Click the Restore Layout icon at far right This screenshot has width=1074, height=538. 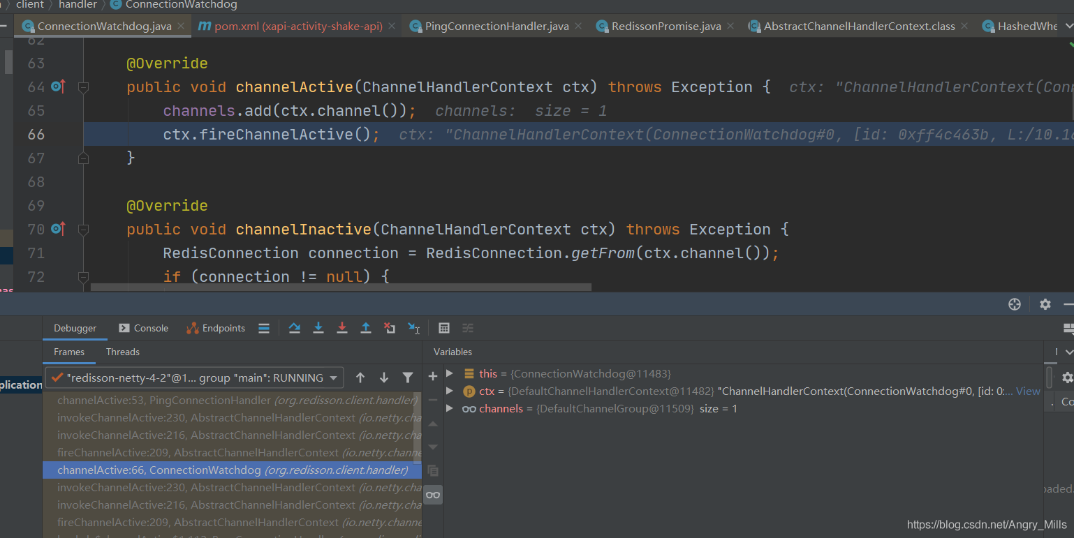1068,328
